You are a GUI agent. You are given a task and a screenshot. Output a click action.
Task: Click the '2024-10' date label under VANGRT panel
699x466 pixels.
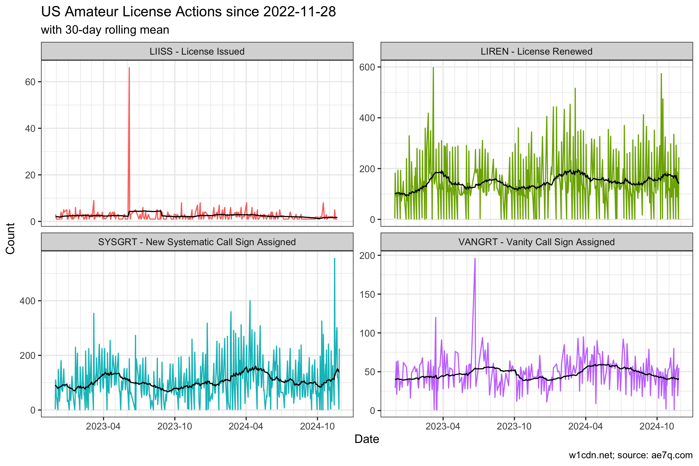[x=657, y=426]
